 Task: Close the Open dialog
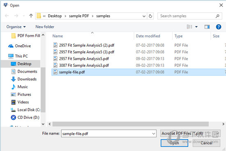221,5
